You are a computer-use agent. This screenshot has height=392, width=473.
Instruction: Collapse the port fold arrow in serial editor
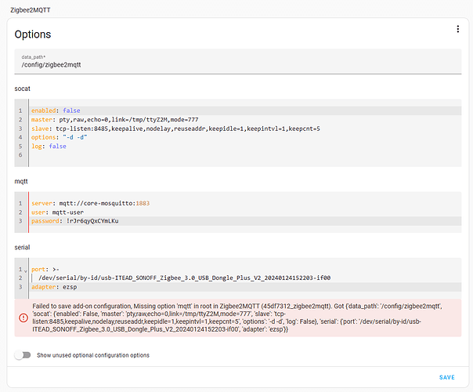point(26,270)
